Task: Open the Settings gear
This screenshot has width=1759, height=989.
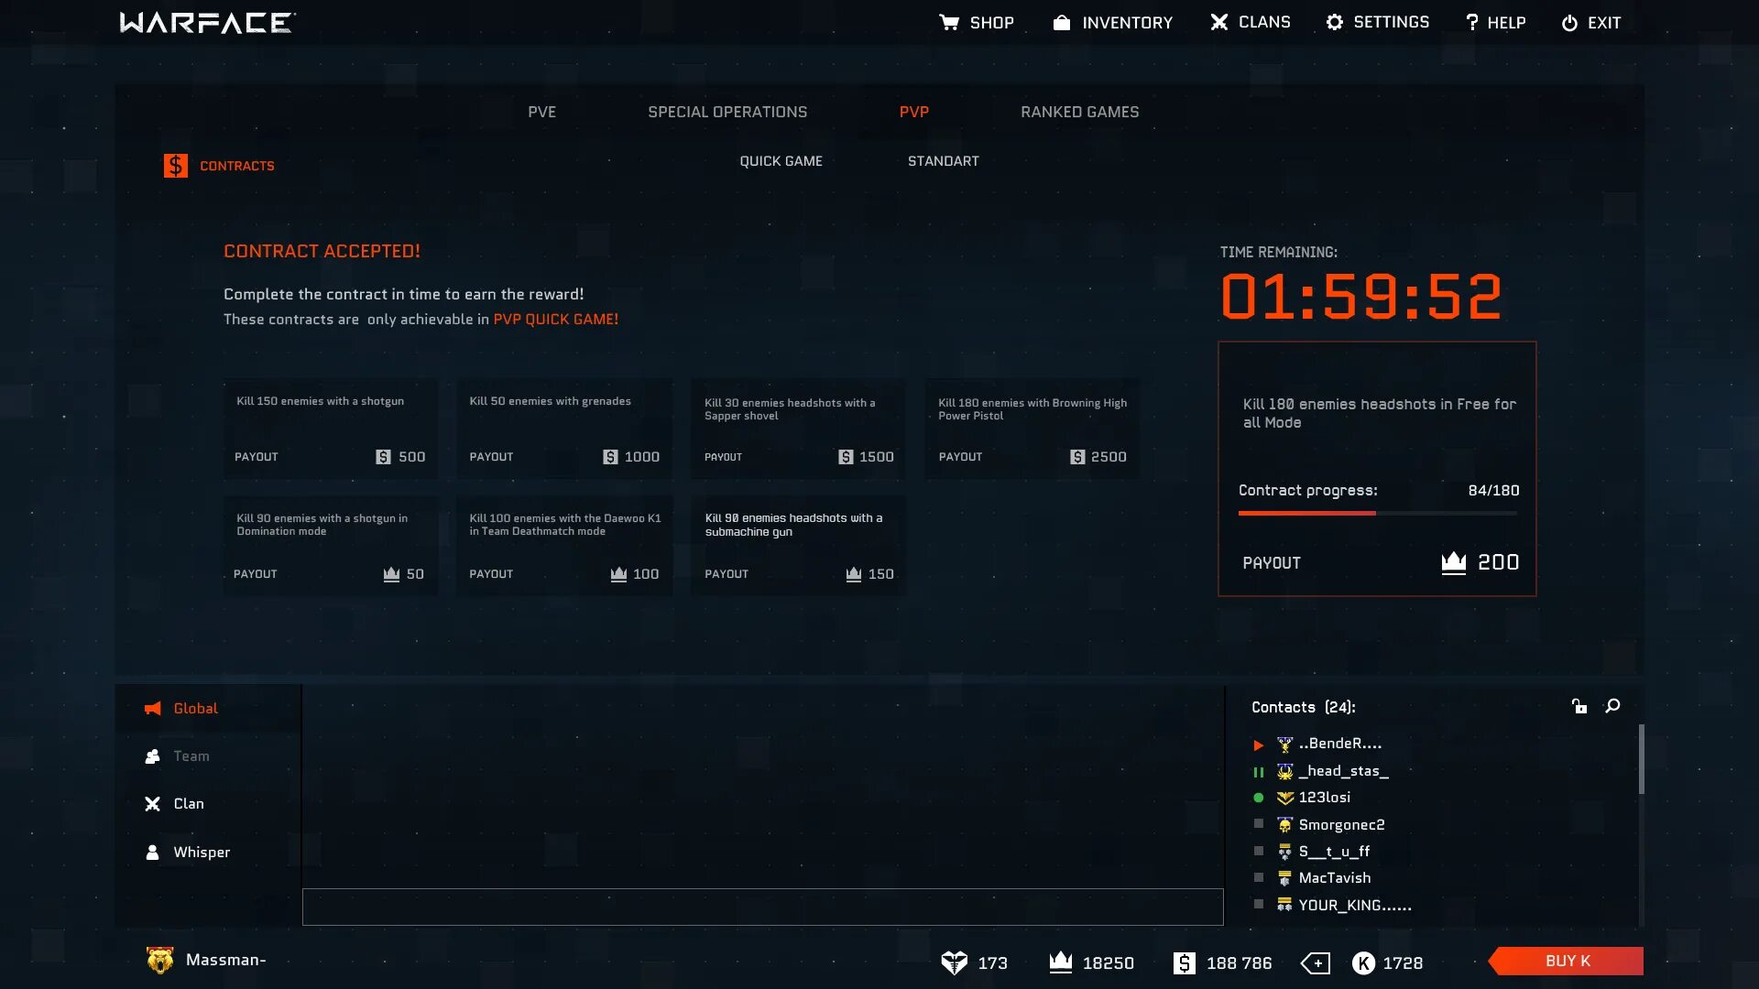Action: [x=1335, y=22]
